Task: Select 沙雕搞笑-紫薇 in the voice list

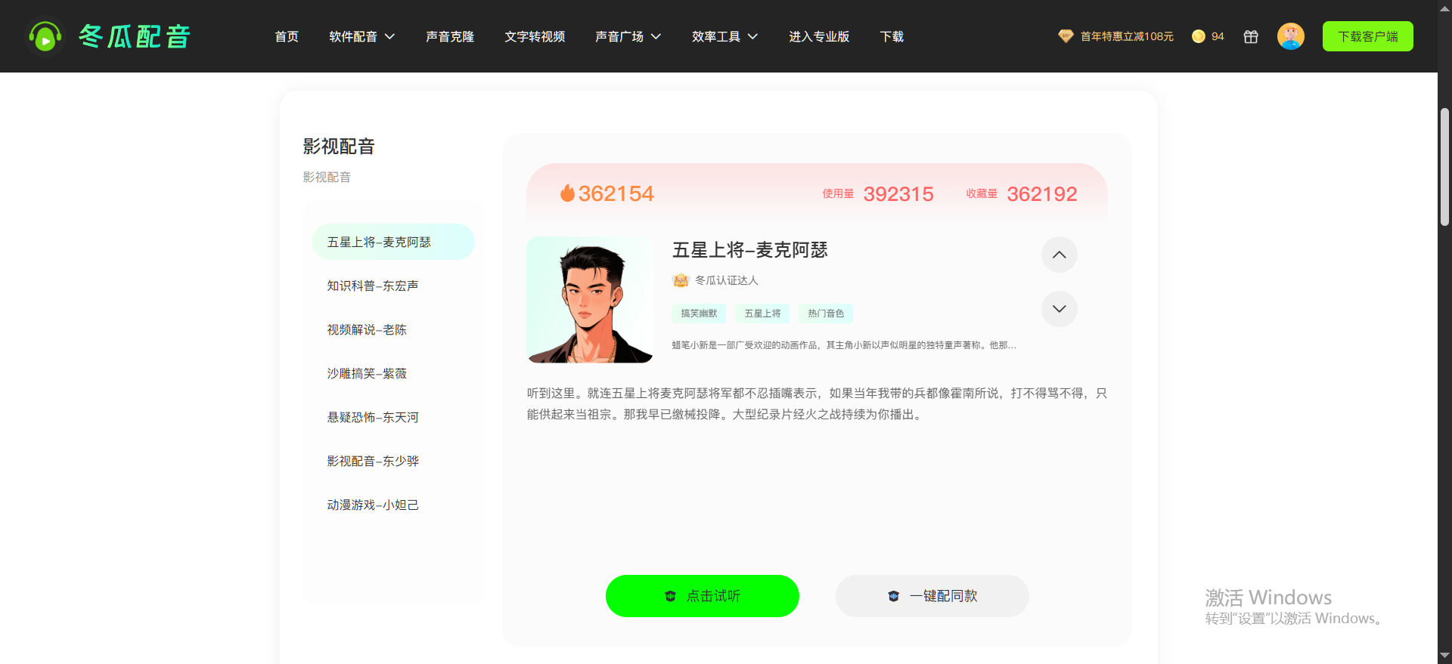Action: [x=393, y=373]
